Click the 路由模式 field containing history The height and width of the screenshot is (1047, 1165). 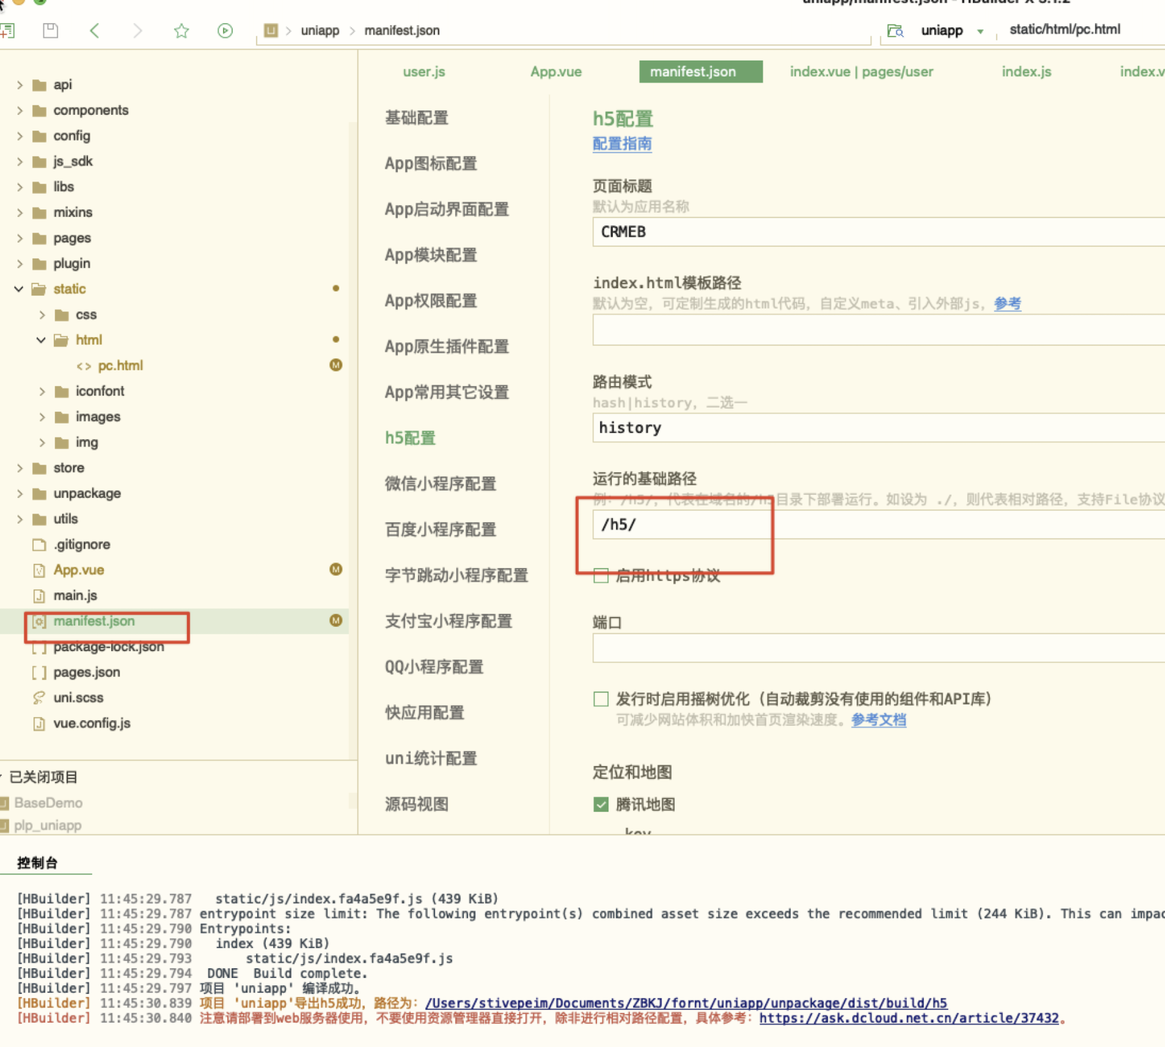pos(879,428)
